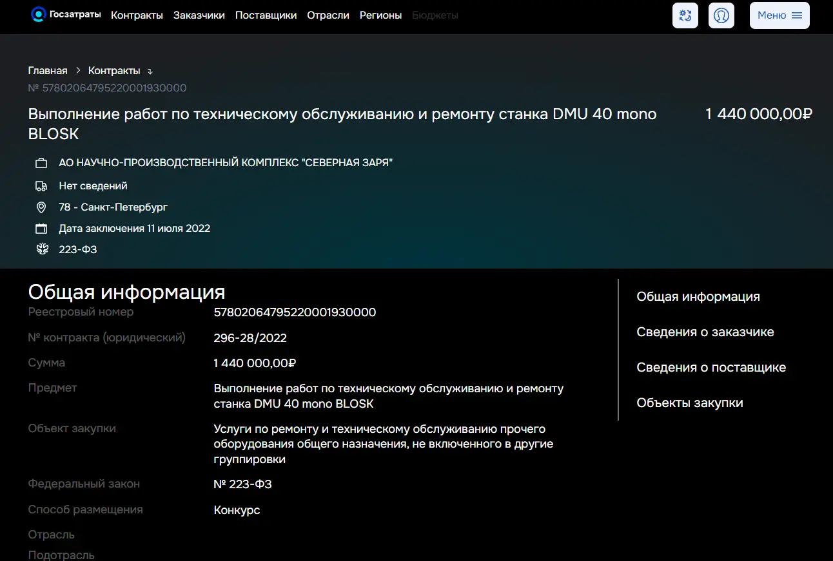
Task: Click the map pin region icon
Action: 41,207
